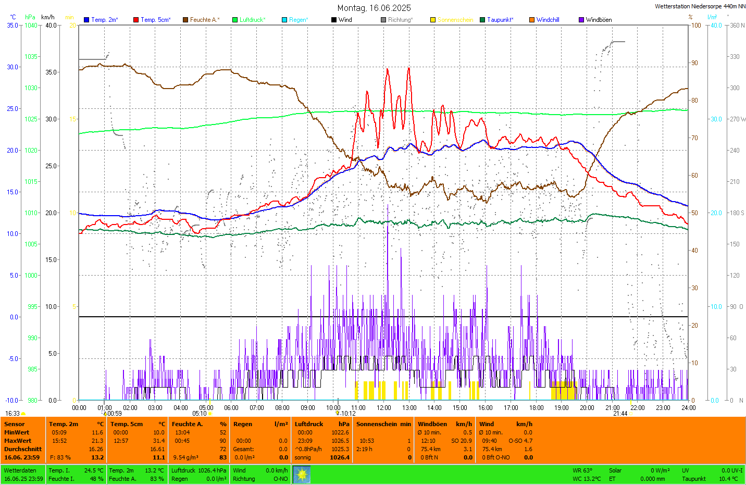The width and height of the screenshot is (746, 485).
Task: Click the purple Windböen legend square
Action: 581,20
